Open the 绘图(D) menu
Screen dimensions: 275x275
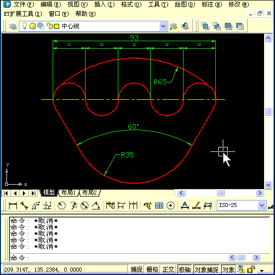click(x=185, y=4)
